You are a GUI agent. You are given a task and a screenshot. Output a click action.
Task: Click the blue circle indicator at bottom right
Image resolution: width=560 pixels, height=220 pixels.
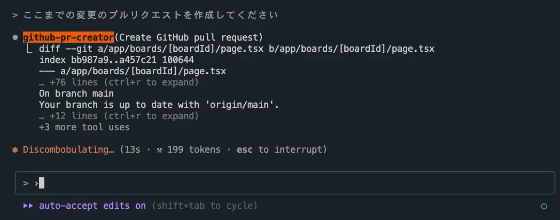(544, 206)
